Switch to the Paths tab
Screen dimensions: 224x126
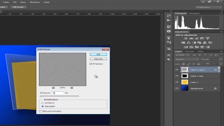[201, 51]
